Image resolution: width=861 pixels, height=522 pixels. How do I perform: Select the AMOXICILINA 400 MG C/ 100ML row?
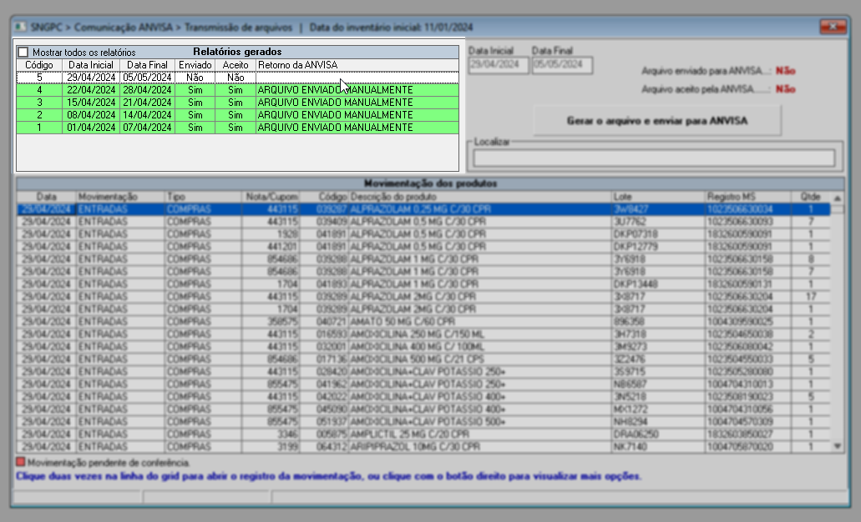(423, 347)
